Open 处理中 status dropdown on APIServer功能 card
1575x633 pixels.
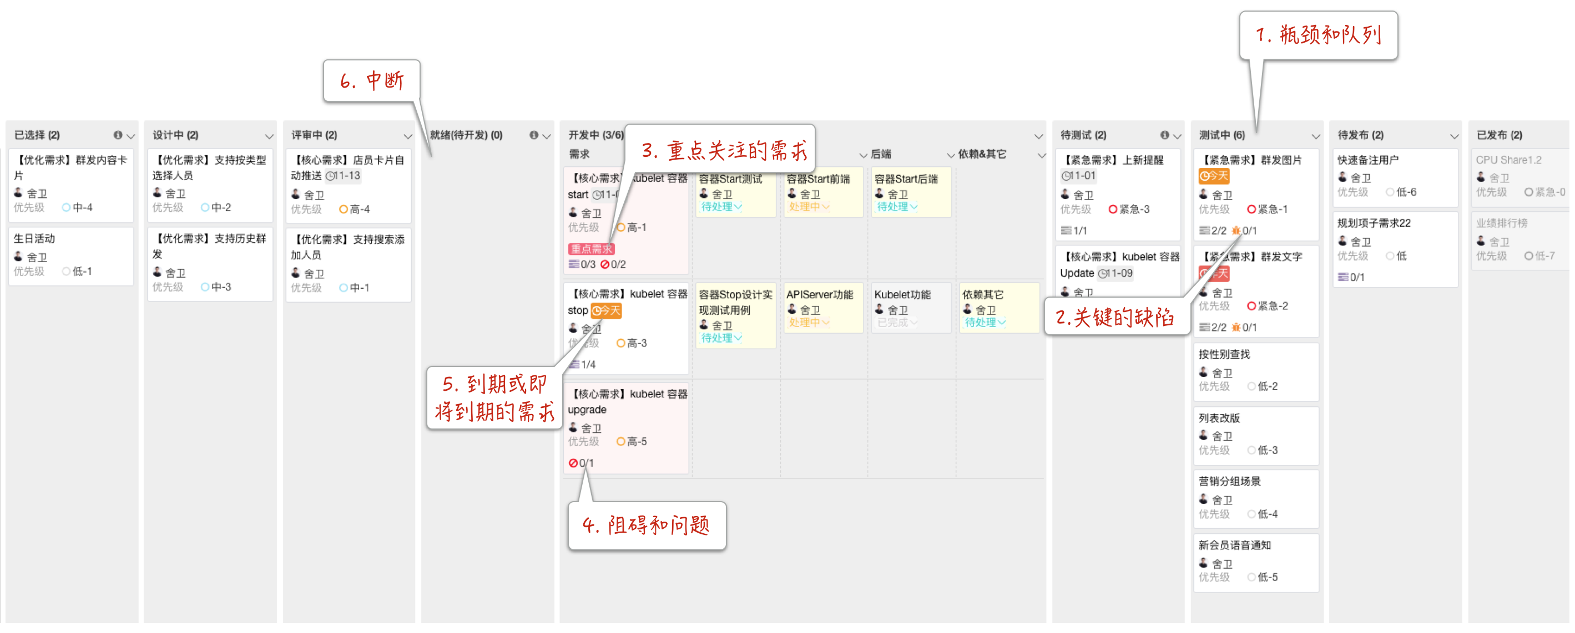click(808, 322)
